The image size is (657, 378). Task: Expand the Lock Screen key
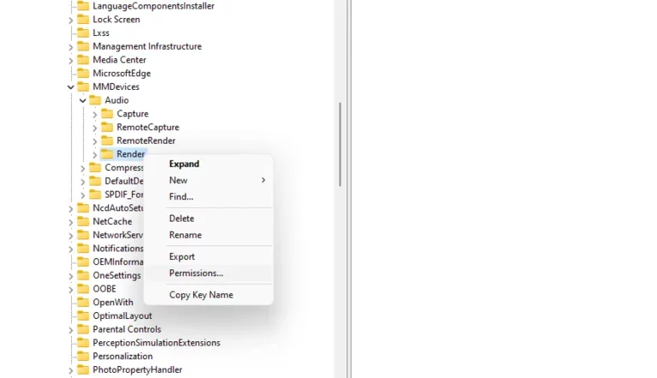(71, 21)
